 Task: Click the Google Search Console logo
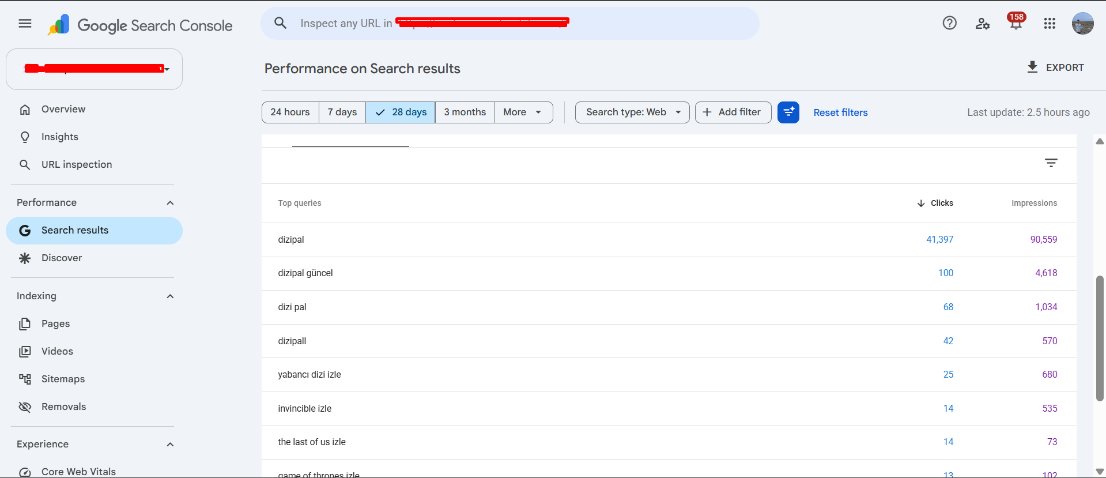[140, 25]
